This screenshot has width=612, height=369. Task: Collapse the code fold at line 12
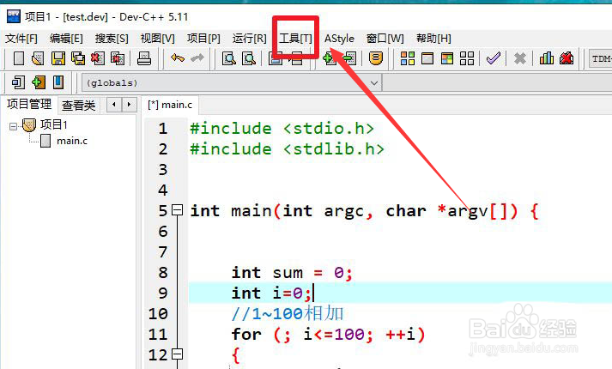pyautogui.click(x=177, y=354)
